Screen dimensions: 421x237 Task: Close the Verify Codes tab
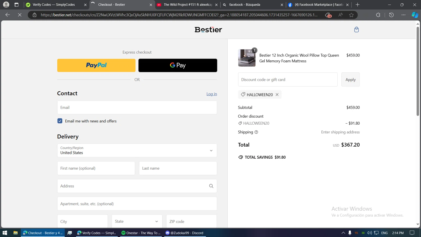tap(85, 5)
